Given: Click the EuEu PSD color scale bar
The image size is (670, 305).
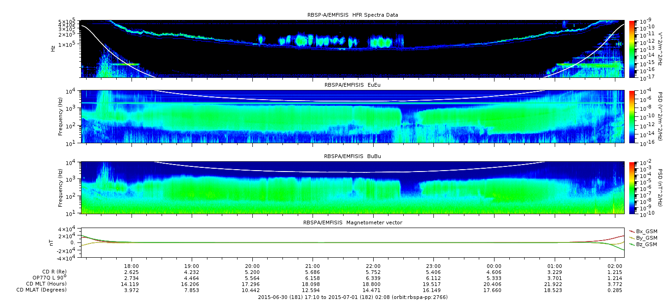Looking at the screenshot, I should coord(632,116).
